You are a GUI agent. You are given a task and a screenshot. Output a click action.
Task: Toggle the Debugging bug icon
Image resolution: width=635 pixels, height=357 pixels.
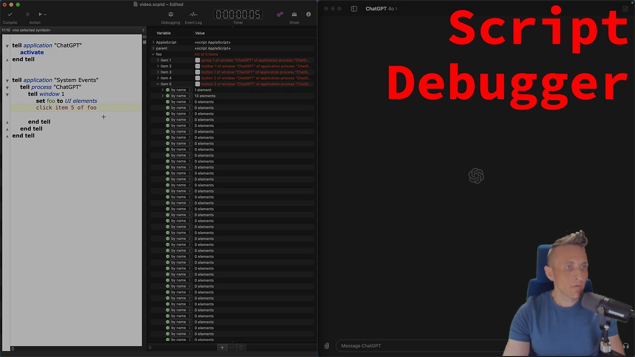tap(171, 14)
